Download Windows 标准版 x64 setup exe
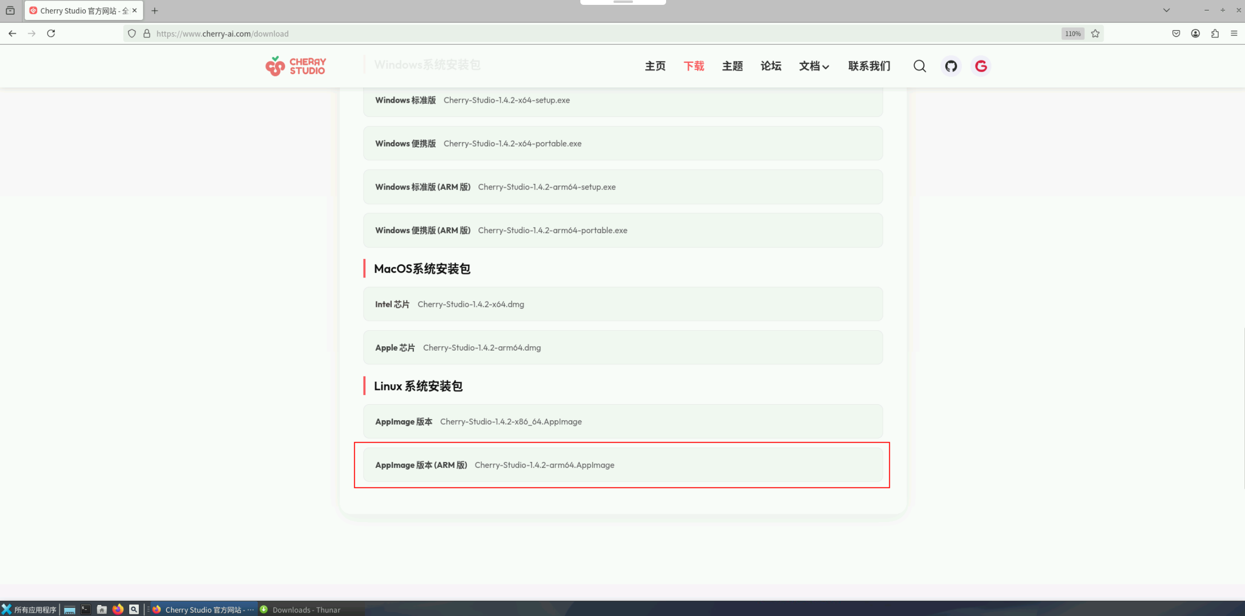 pyautogui.click(x=506, y=100)
